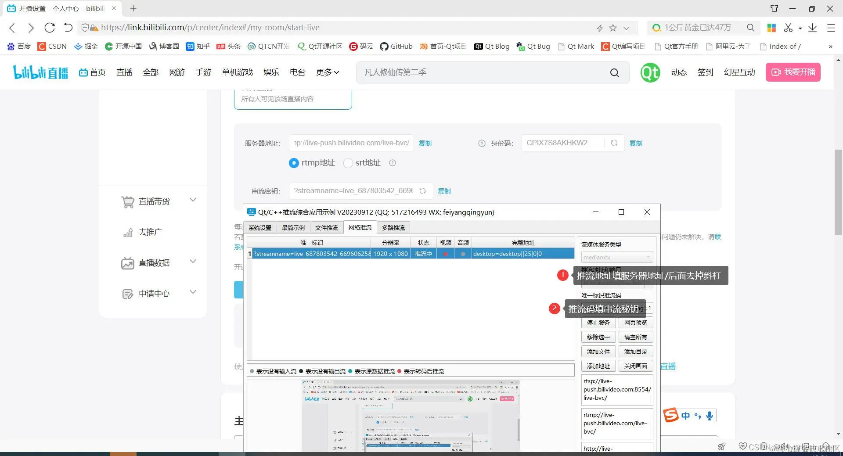The width and height of the screenshot is (843, 456).
Task: Open the address bar dropdown chevron
Action: coord(627,28)
